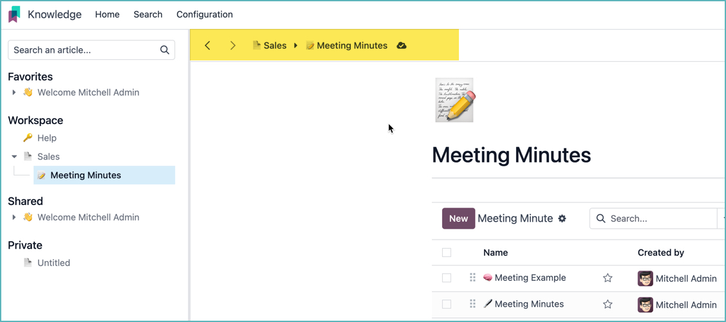The height and width of the screenshot is (322, 726).
Task: Check the Meeting Example row checkbox
Action: (447, 278)
